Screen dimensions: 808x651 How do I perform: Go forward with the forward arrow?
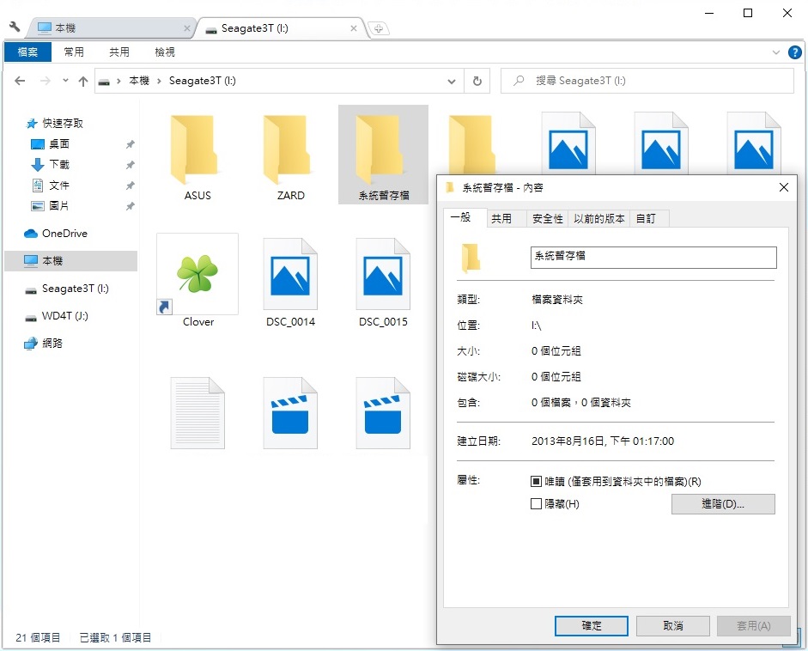46,81
